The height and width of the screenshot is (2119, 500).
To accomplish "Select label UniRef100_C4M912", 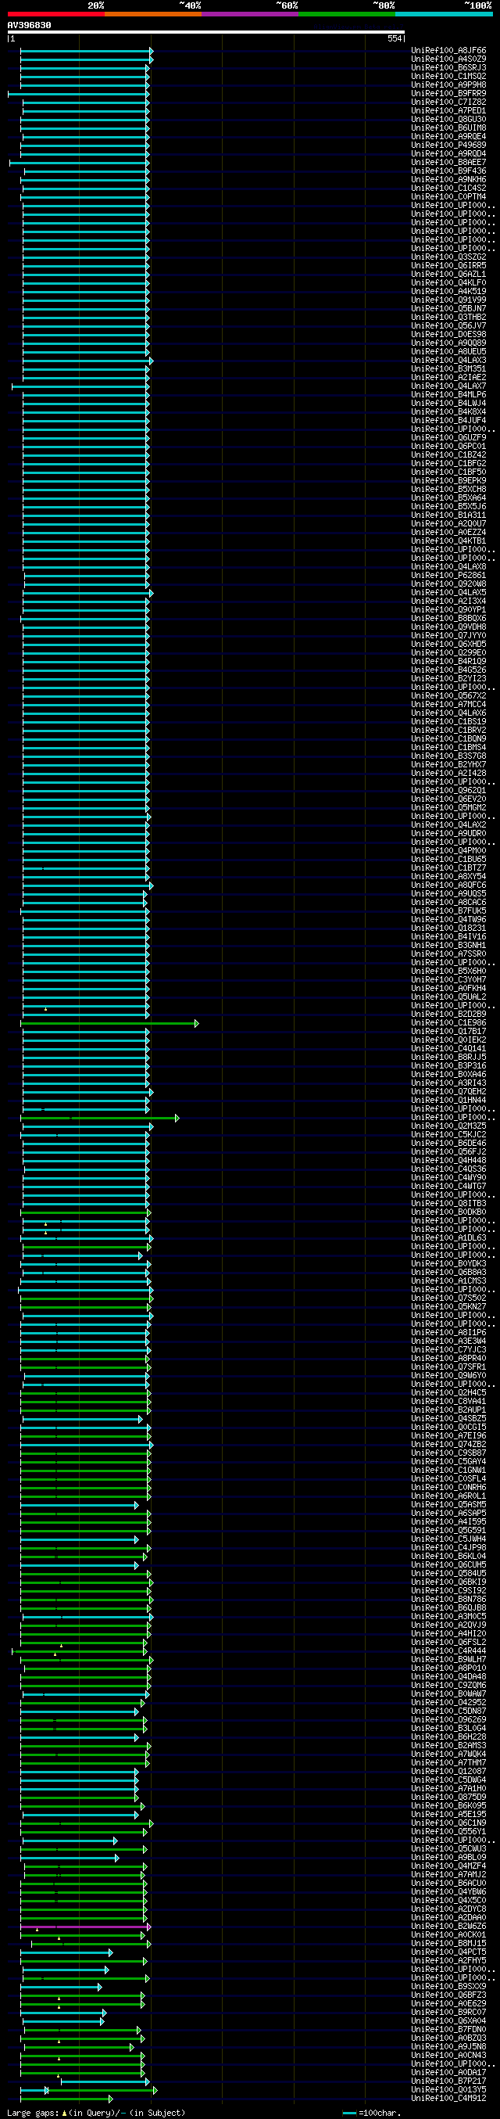I will point(448,2099).
